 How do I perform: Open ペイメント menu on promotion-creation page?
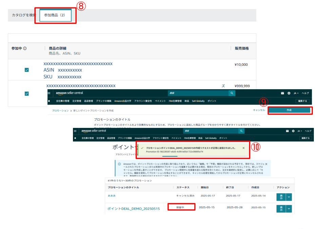160,101
